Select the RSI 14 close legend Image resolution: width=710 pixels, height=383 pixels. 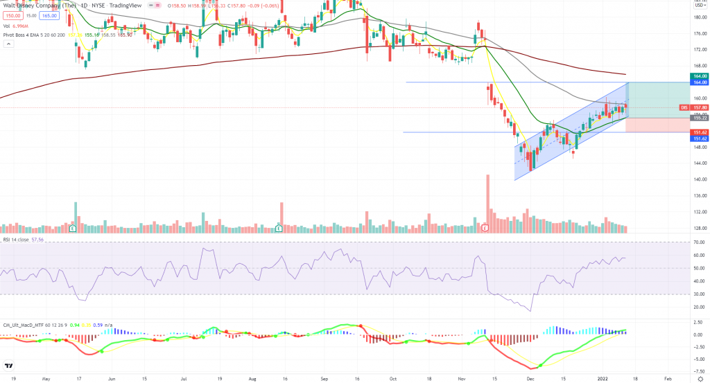click(16, 240)
